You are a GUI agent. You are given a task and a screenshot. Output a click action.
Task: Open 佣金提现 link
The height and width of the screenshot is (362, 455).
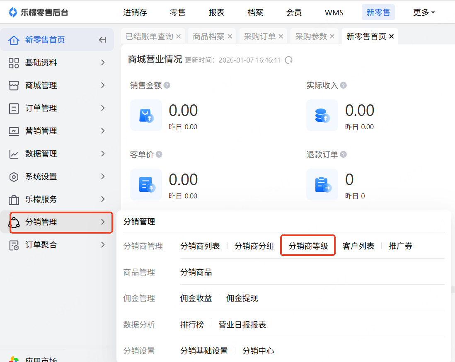click(242, 298)
